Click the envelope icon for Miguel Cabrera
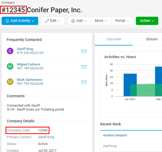162x152 pixels. pos(84,66)
